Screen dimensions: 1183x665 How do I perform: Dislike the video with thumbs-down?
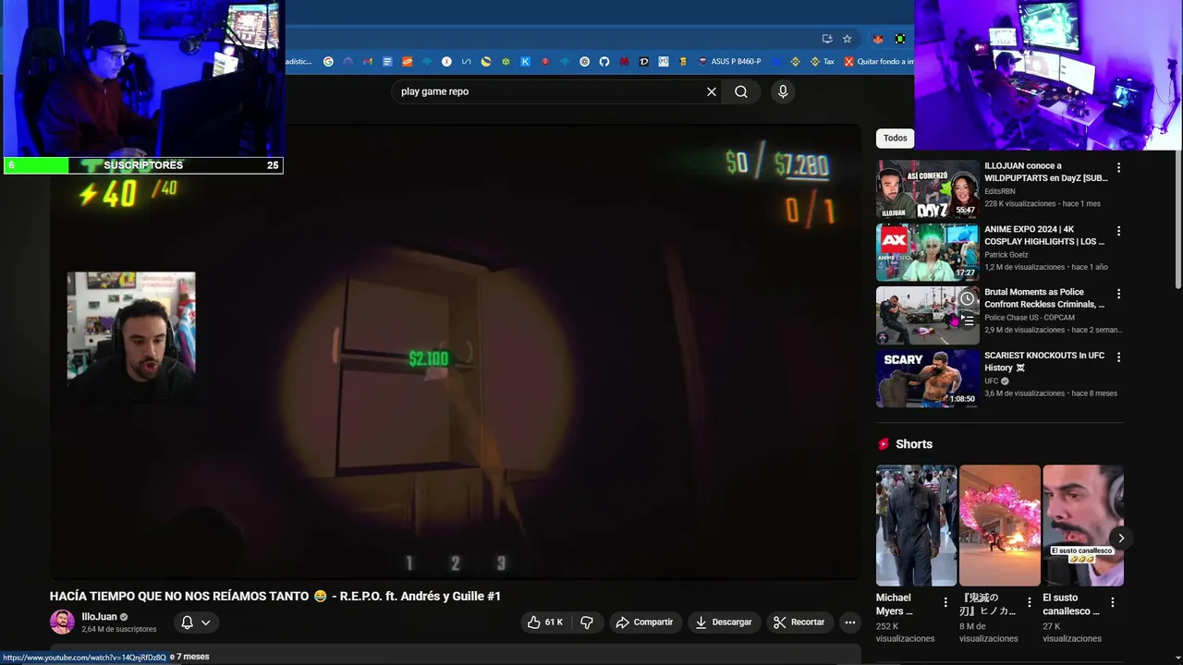click(x=587, y=623)
